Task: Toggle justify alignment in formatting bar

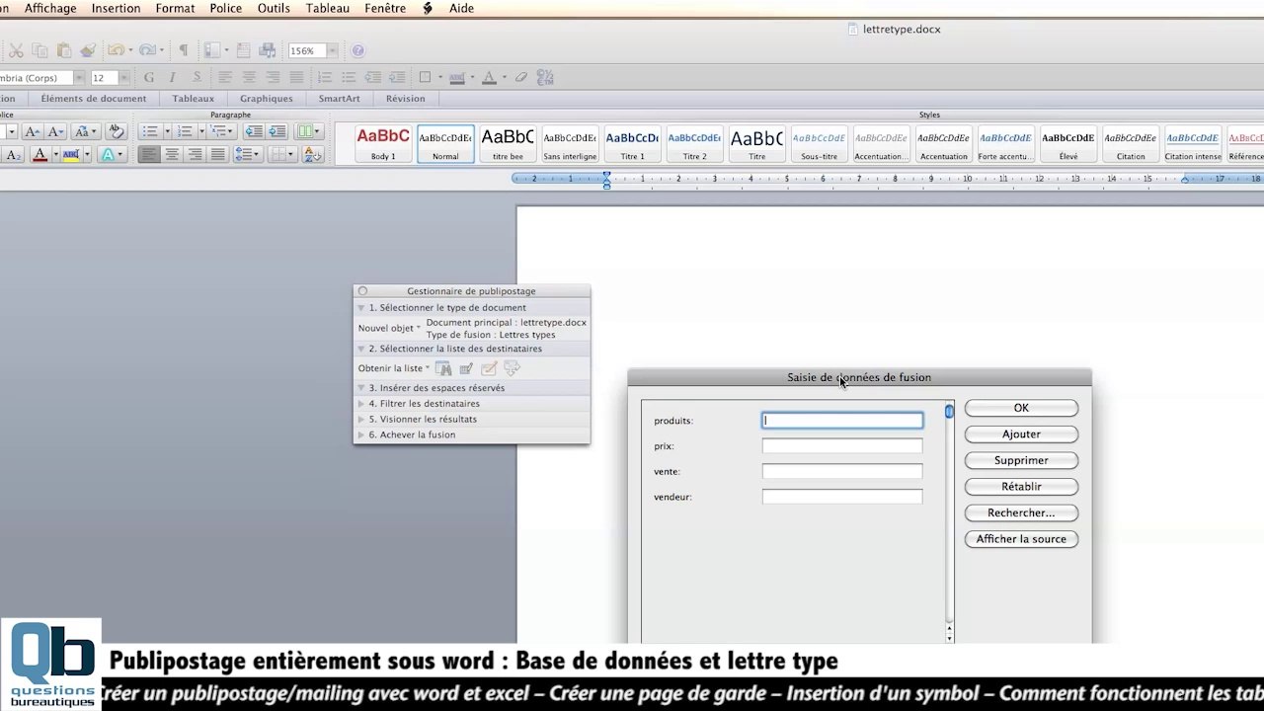Action: [296, 77]
